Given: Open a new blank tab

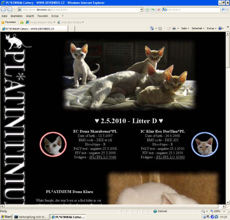Looking at the screenshot, I should click(x=71, y=29).
